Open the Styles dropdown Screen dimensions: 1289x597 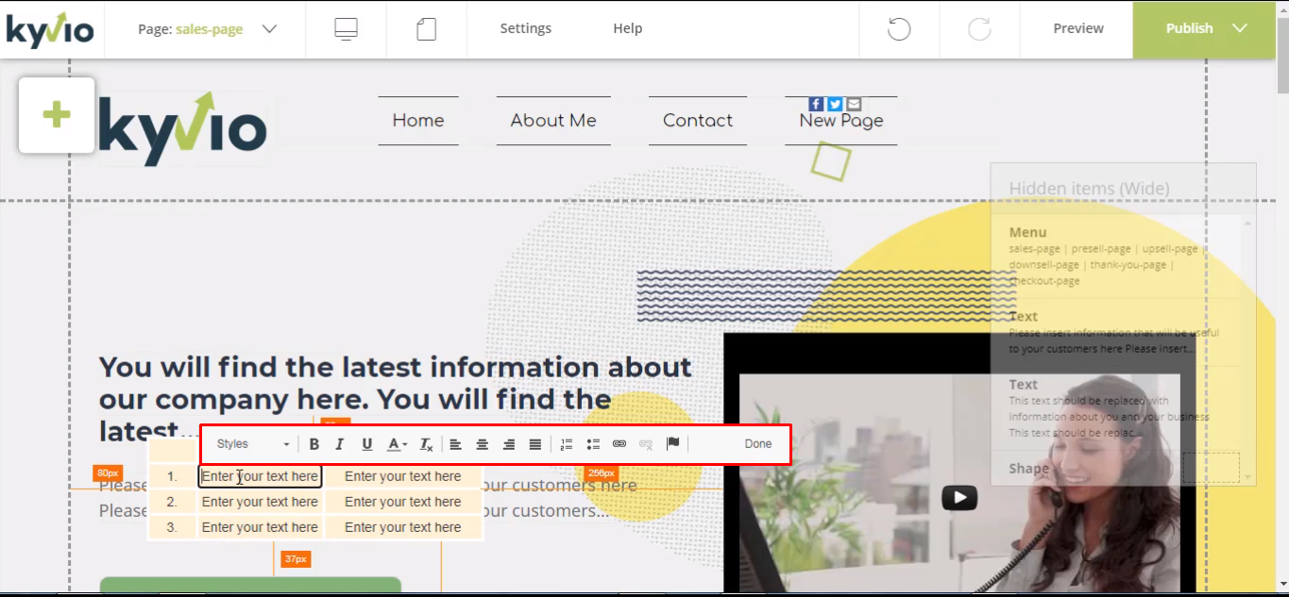click(x=252, y=444)
